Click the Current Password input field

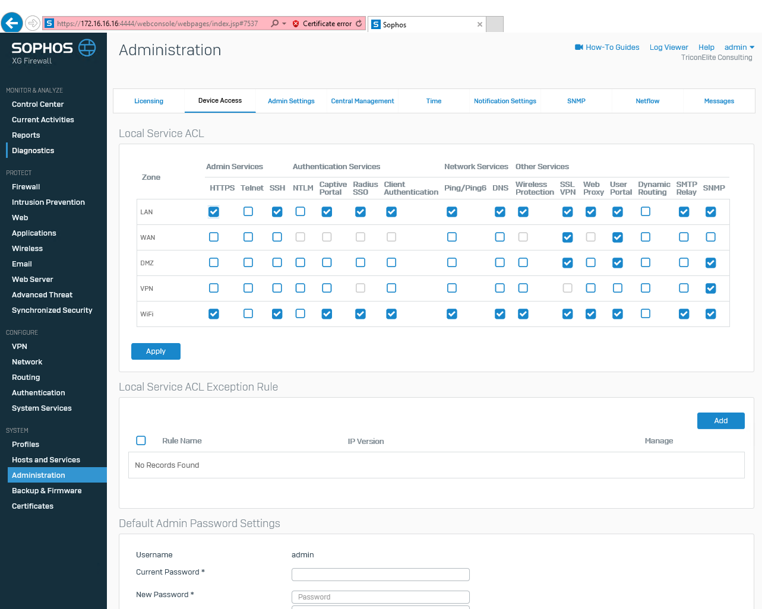(x=381, y=575)
